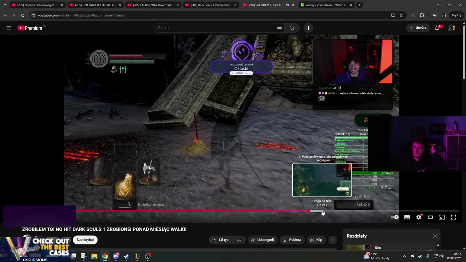466x262 pixels.
Task: Close the 'Dark Souls 1 PS4 Remaster' tab
Action: click(x=235, y=5)
